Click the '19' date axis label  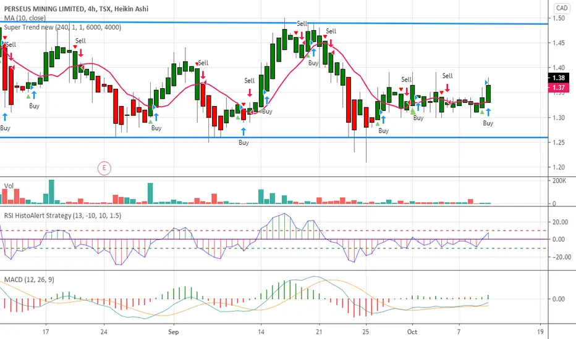[540, 332]
